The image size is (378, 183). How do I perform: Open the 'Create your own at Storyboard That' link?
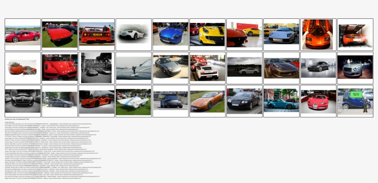[17, 119]
